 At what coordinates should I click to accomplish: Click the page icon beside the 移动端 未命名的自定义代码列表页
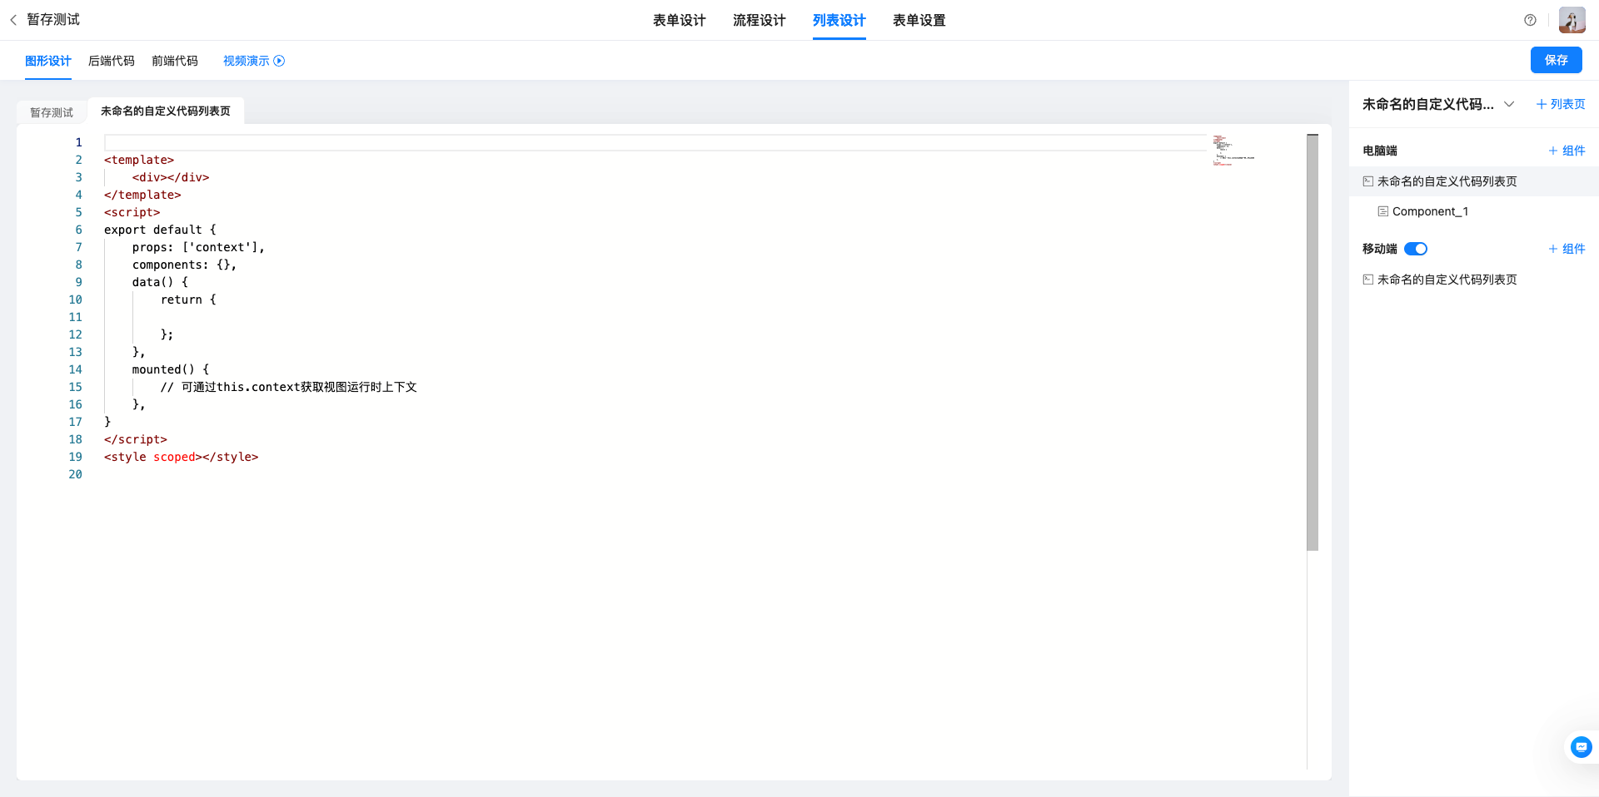click(1367, 280)
